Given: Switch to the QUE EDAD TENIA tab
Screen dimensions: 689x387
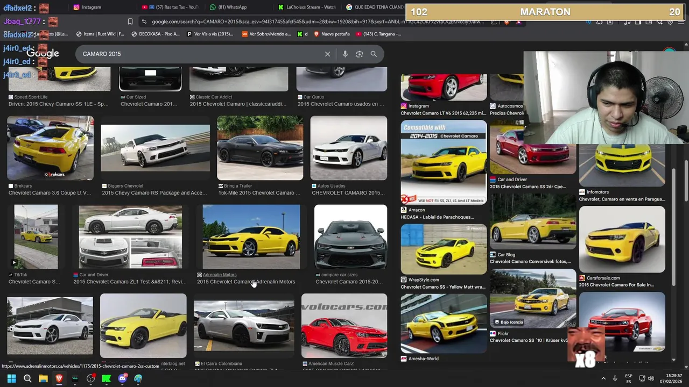Looking at the screenshot, I should pyautogui.click(x=375, y=7).
